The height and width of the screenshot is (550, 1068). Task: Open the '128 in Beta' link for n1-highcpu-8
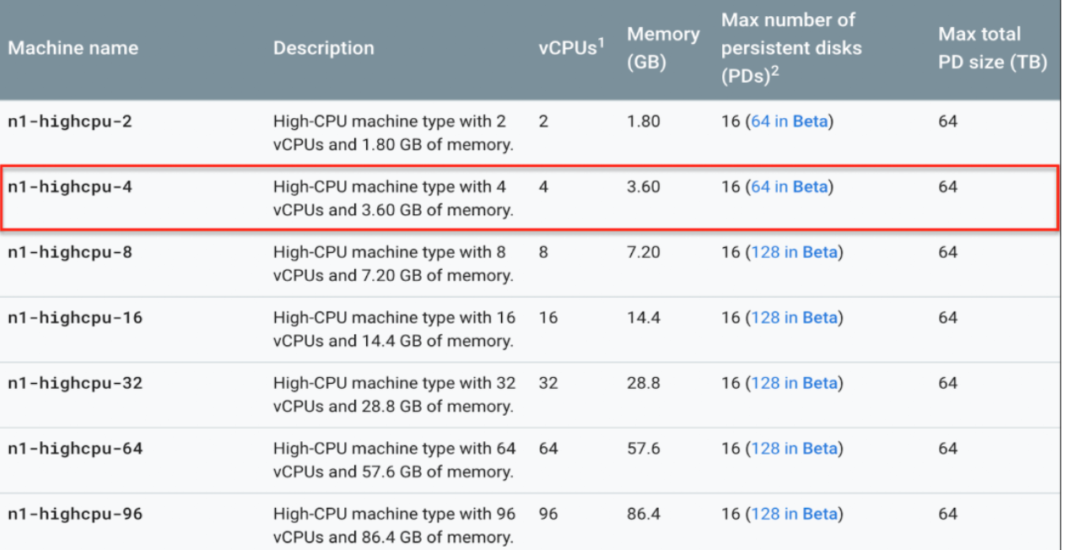coord(793,252)
